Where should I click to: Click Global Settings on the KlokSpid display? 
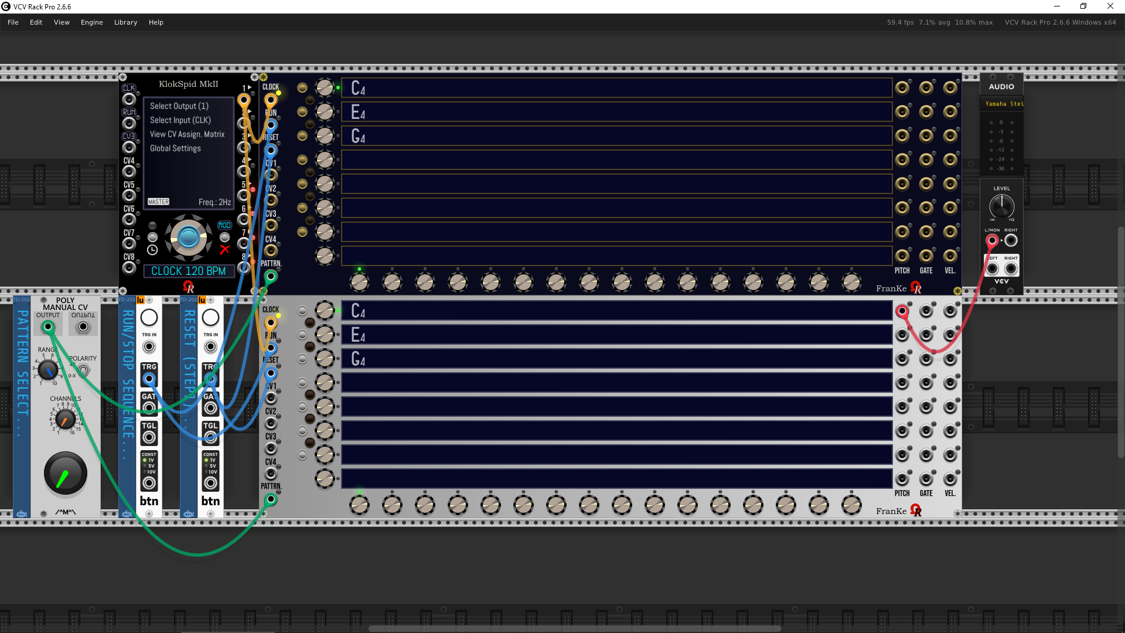click(x=175, y=148)
